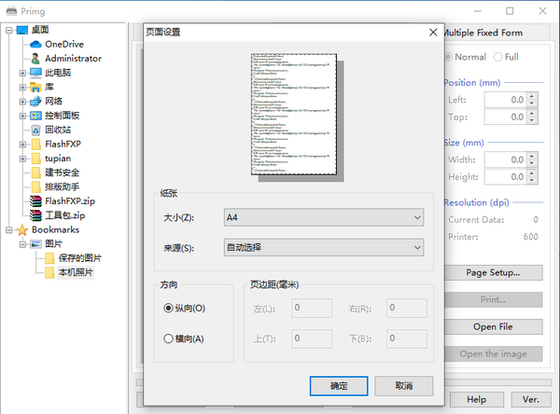560x414 pixels.
Task: Click the paper preview thumbnail
Action: 292,115
